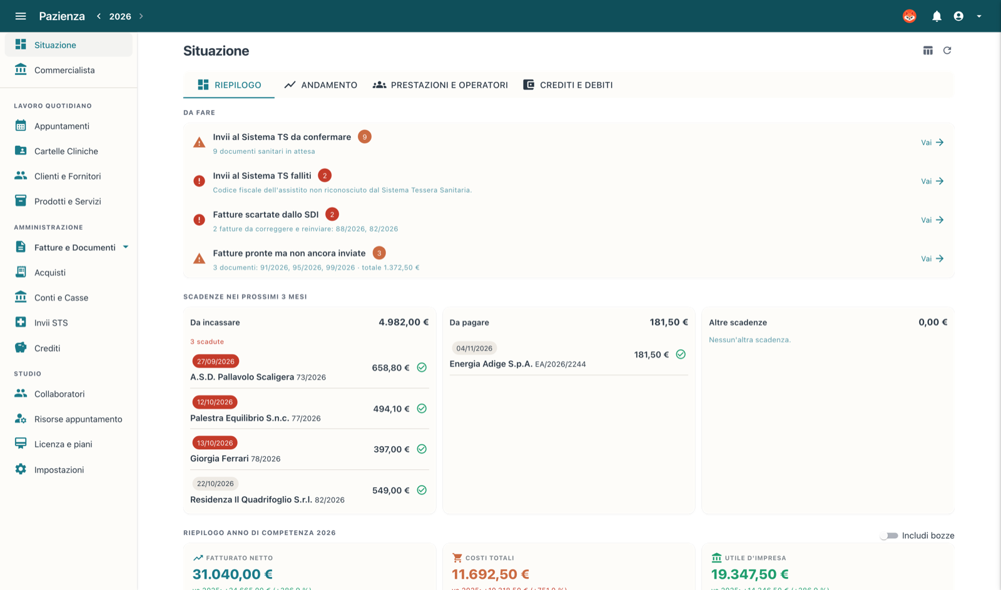
Task: Click the Utile d'Impresa amount 19.347,50 €
Action: click(750, 574)
